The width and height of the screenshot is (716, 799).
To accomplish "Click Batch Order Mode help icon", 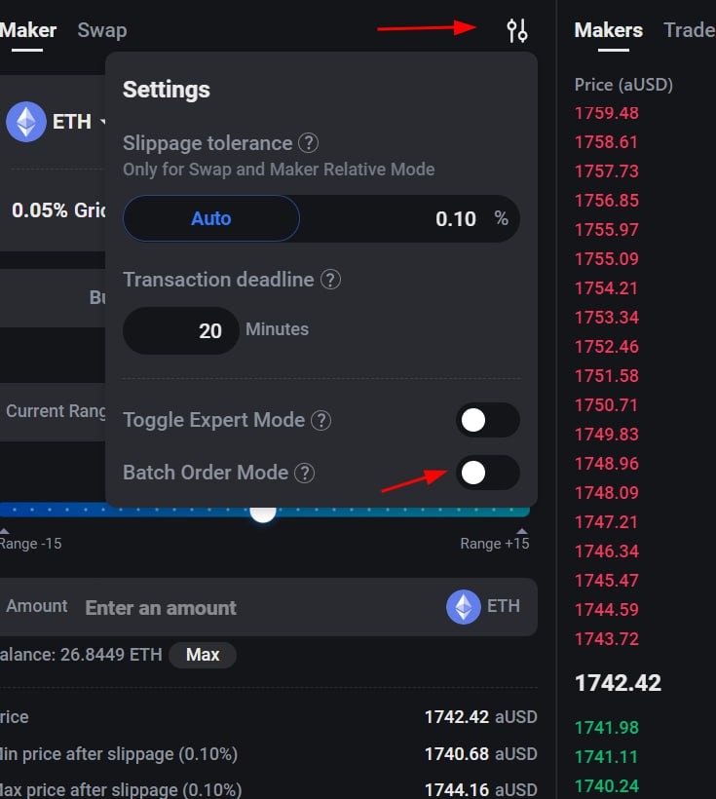I will click(305, 473).
